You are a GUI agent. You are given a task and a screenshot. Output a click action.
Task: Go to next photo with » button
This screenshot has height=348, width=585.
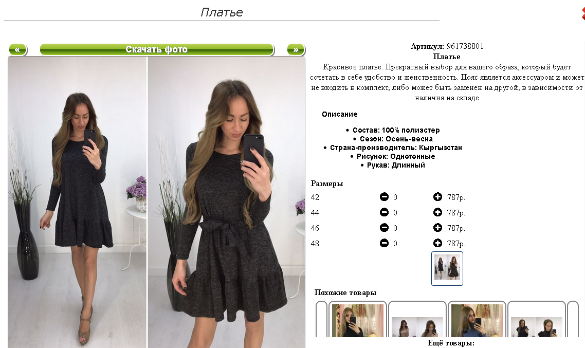[296, 50]
